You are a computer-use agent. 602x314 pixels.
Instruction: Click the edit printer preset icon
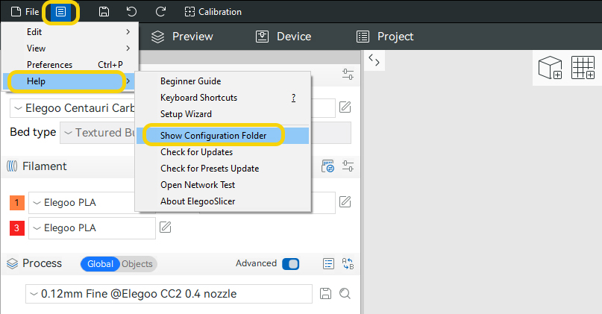point(345,107)
